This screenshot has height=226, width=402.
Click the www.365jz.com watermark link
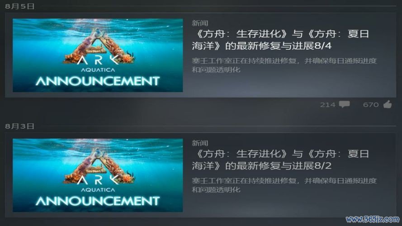[373, 219]
